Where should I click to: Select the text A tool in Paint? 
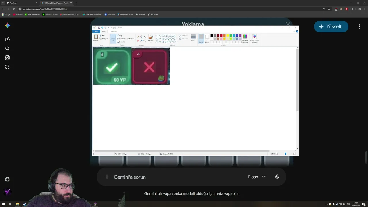pos(145,37)
